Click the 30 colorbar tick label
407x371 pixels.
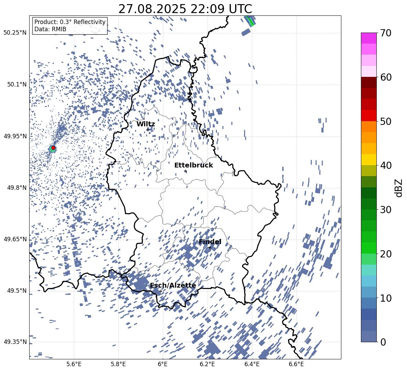(x=386, y=210)
